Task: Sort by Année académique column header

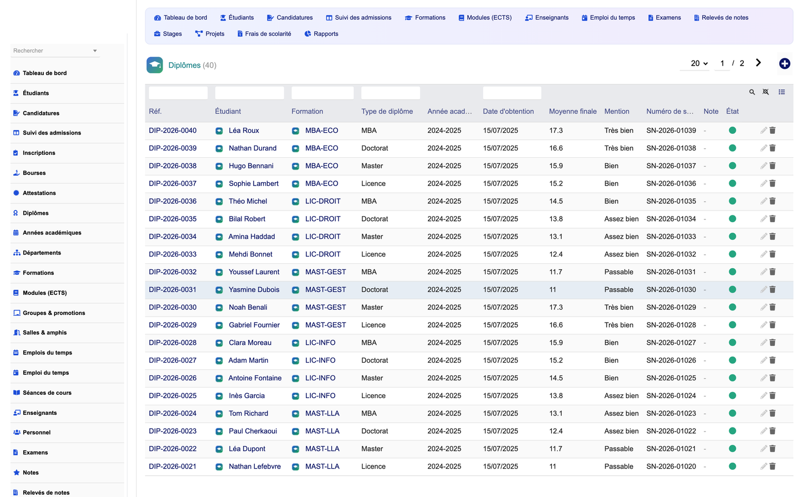Action: [450, 112]
